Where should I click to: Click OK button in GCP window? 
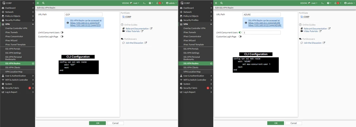pyautogui.click(x=97, y=123)
